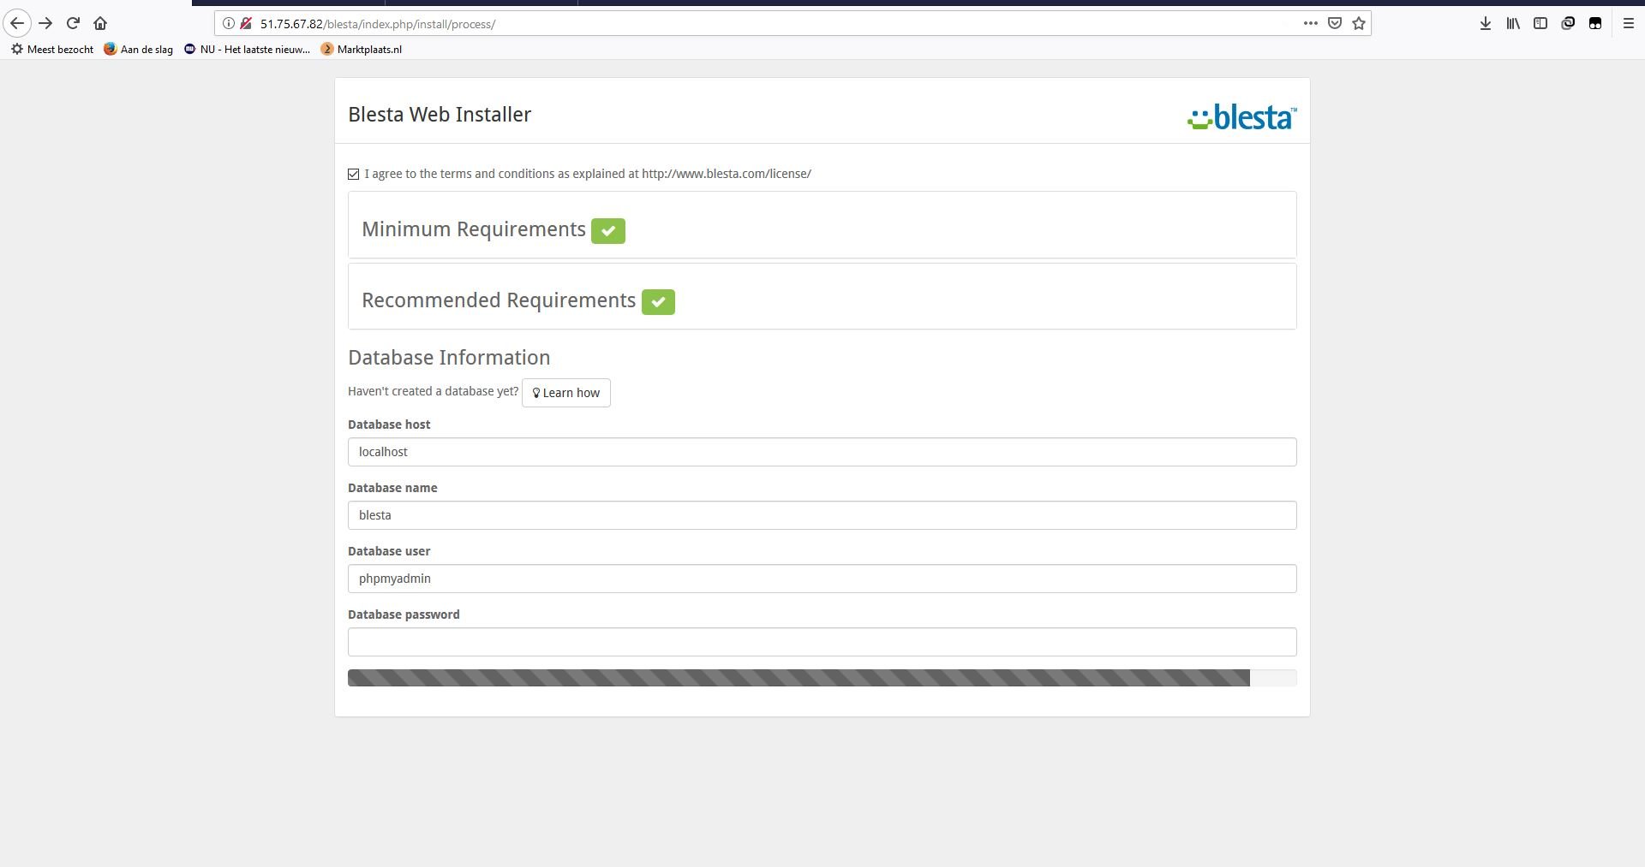This screenshot has width=1645, height=867.
Task: Click the 'Haven't created a database yet?' text
Action: point(433,391)
